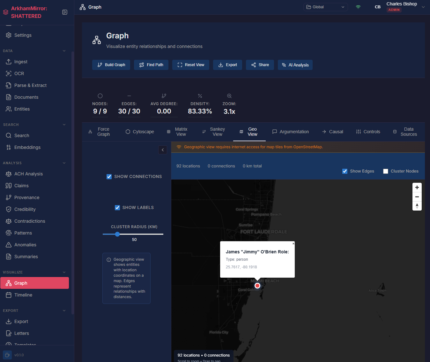Open ACH Analysis from sidebar
This screenshot has height=362, width=430.
coord(28,174)
